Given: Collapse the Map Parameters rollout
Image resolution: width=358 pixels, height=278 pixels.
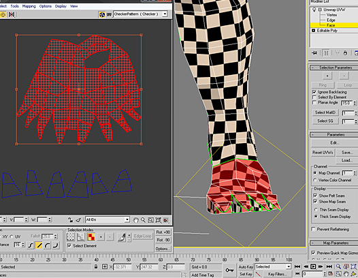Looking at the screenshot, I should [333, 243].
